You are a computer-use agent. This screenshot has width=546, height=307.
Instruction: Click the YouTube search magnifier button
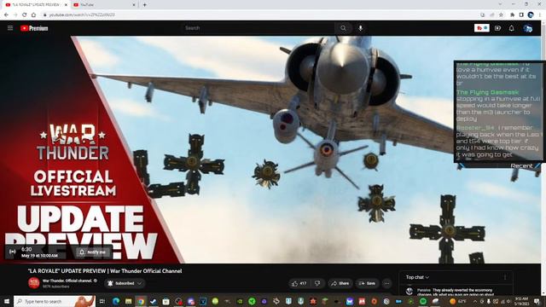[343, 28]
